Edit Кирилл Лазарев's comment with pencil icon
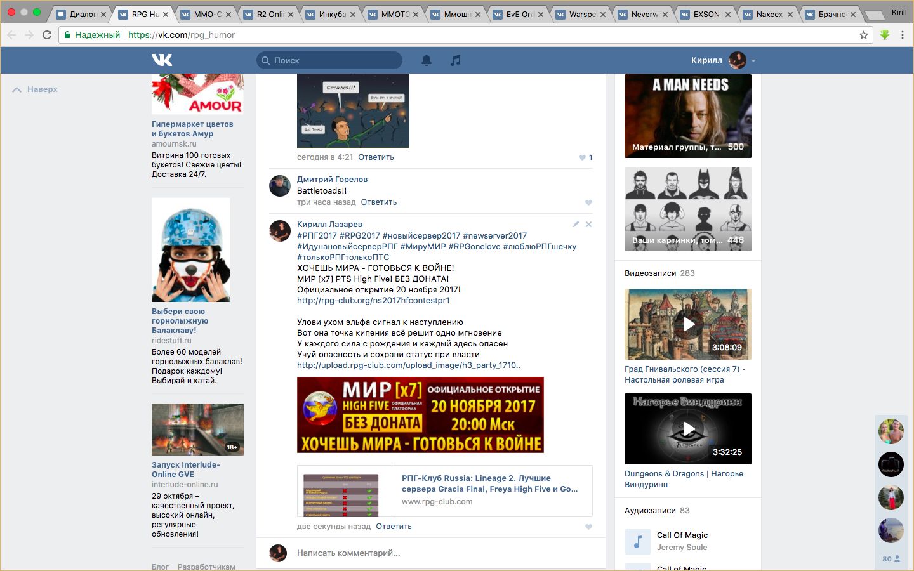The width and height of the screenshot is (914, 571). [x=576, y=224]
